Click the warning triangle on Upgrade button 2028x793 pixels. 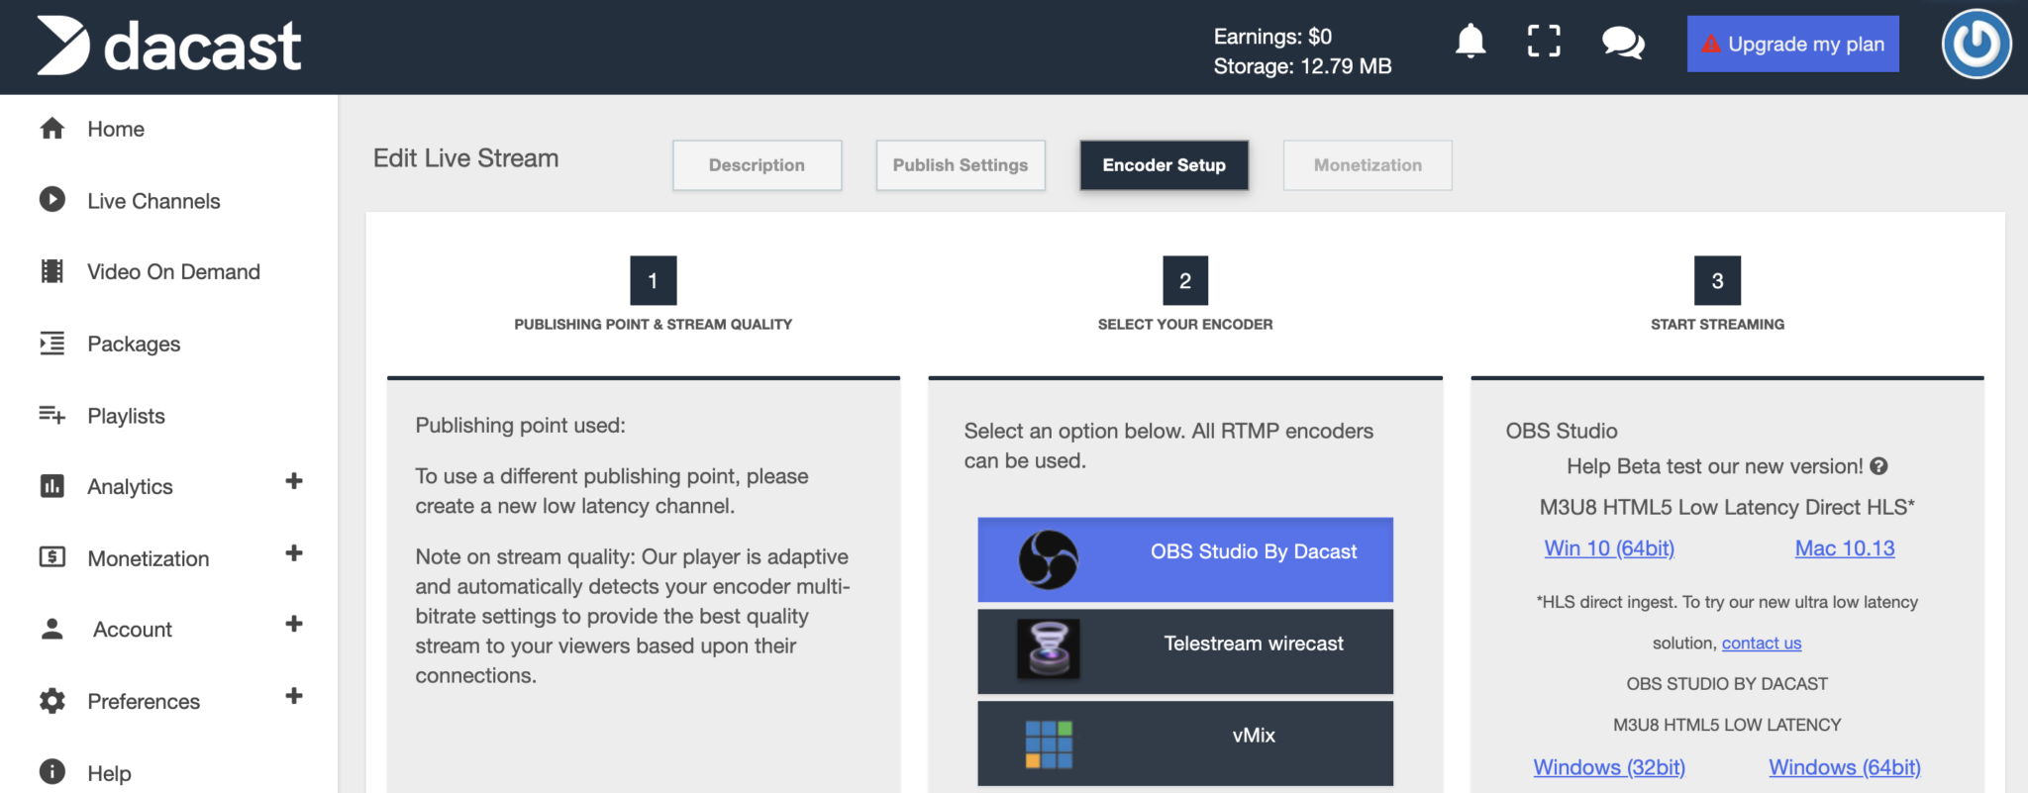(1710, 44)
